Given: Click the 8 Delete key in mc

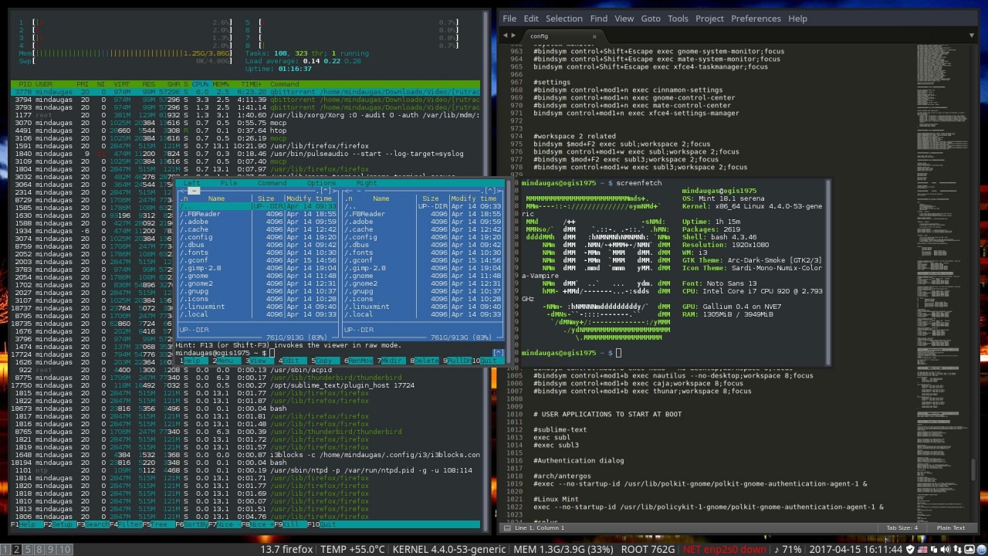Looking at the screenshot, I should pyautogui.click(x=424, y=361).
